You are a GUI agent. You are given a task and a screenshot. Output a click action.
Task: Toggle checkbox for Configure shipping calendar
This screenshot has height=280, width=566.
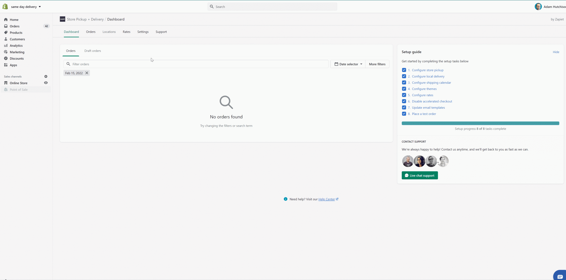(404, 82)
